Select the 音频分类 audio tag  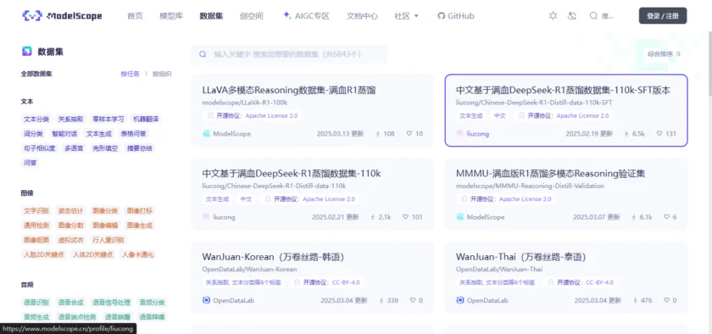click(x=152, y=302)
